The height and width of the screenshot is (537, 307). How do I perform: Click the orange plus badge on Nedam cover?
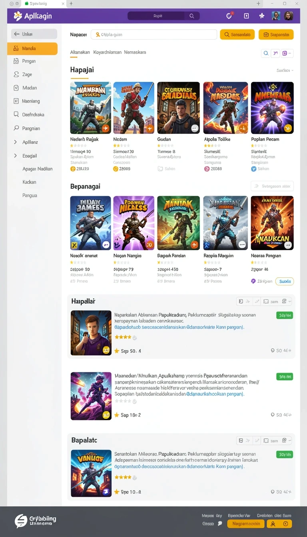pyautogui.click(x=150, y=128)
